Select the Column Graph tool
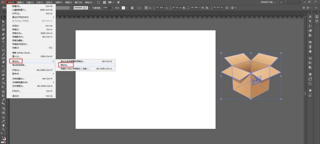 3,112
